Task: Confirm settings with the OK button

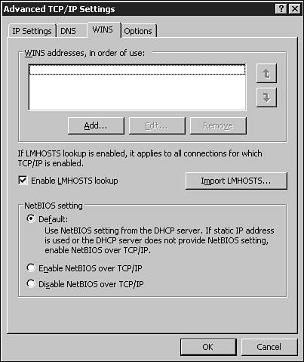Action: [x=208, y=347]
